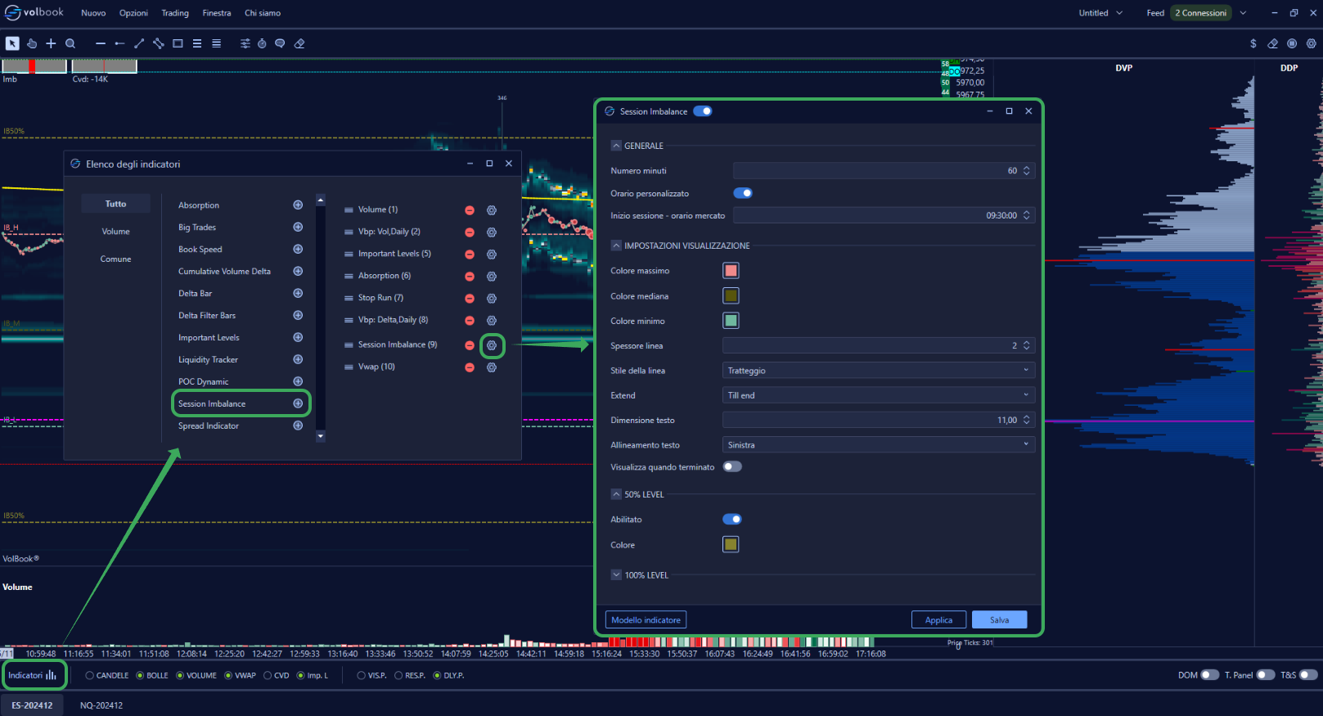Collapse the GENERALE section

point(616,146)
